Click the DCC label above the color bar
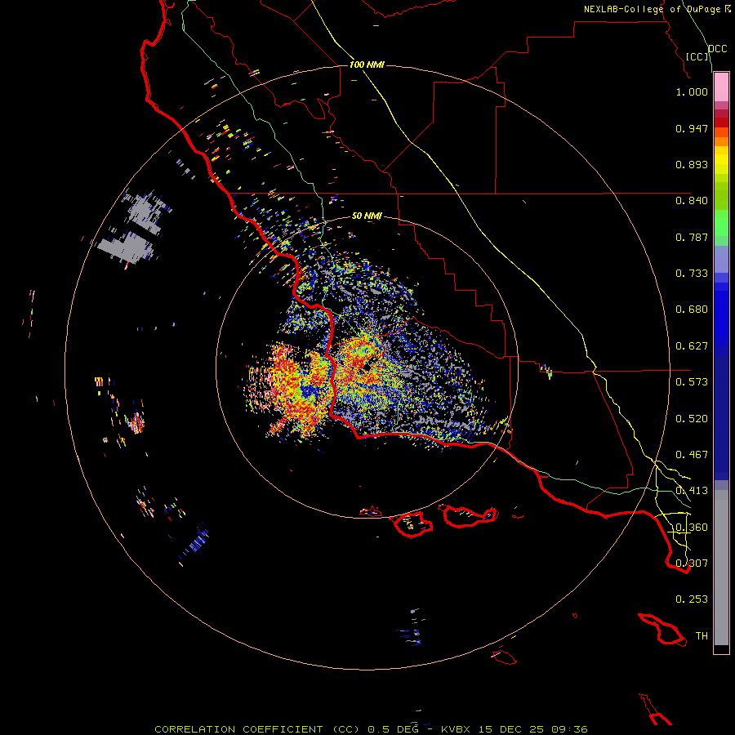The height and width of the screenshot is (735, 735). [717, 49]
